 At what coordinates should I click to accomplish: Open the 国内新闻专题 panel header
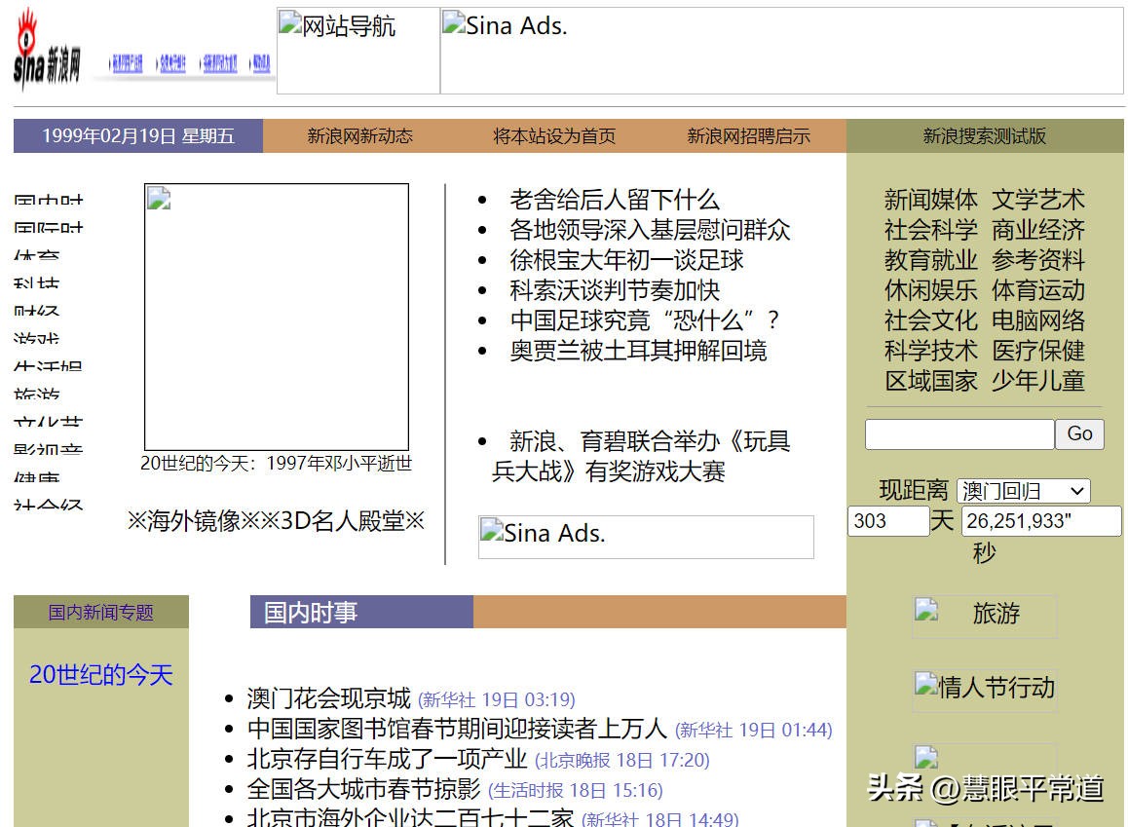point(100,612)
